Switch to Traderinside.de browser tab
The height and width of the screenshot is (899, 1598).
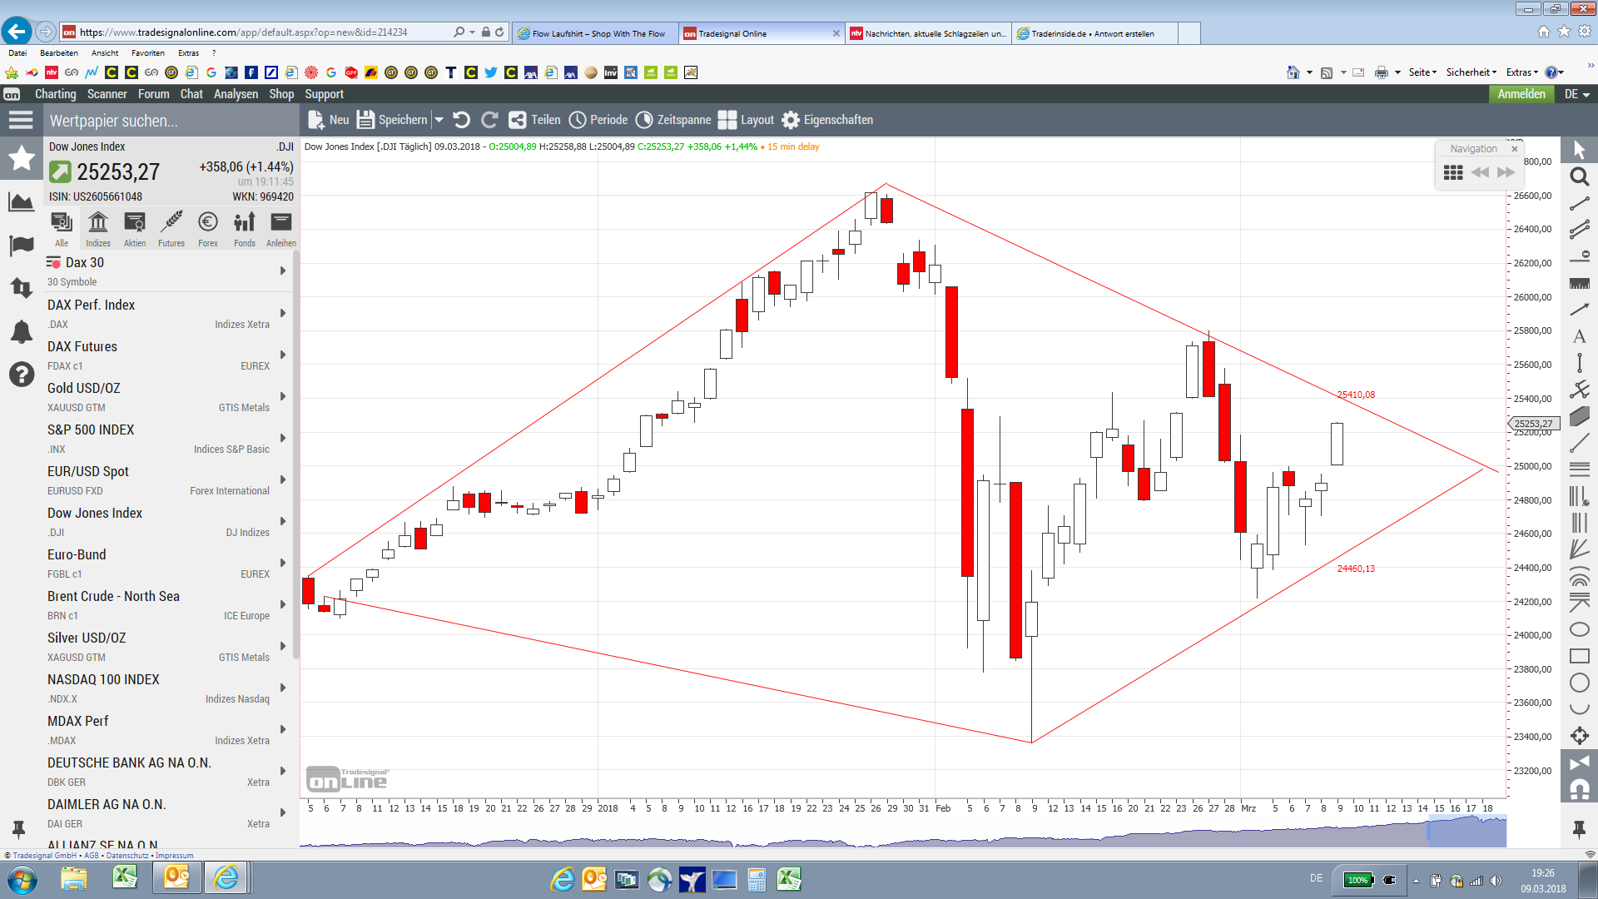coord(1094,33)
